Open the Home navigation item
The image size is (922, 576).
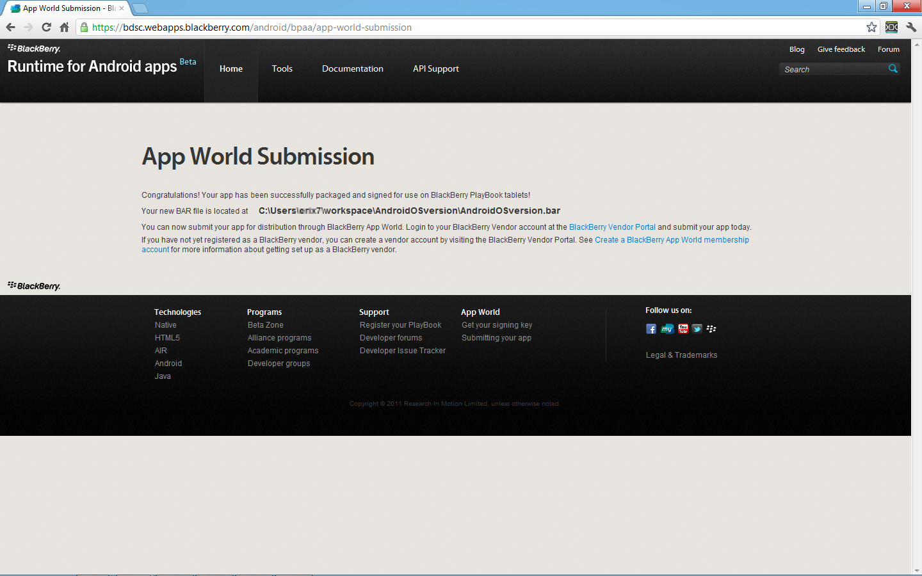[231, 69]
